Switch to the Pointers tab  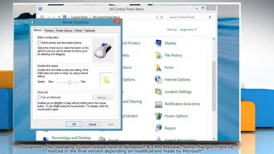coord(49,30)
